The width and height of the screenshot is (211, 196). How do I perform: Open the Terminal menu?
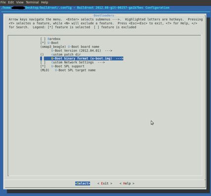click(x=32, y=2)
